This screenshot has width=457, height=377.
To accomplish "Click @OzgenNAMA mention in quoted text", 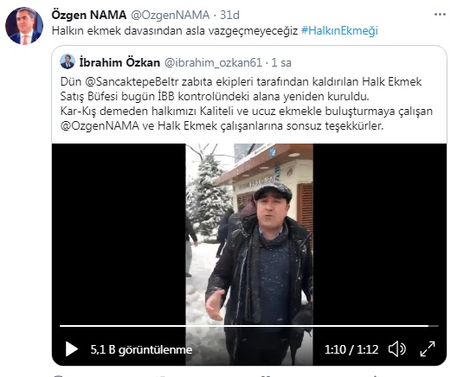I will (x=100, y=126).
